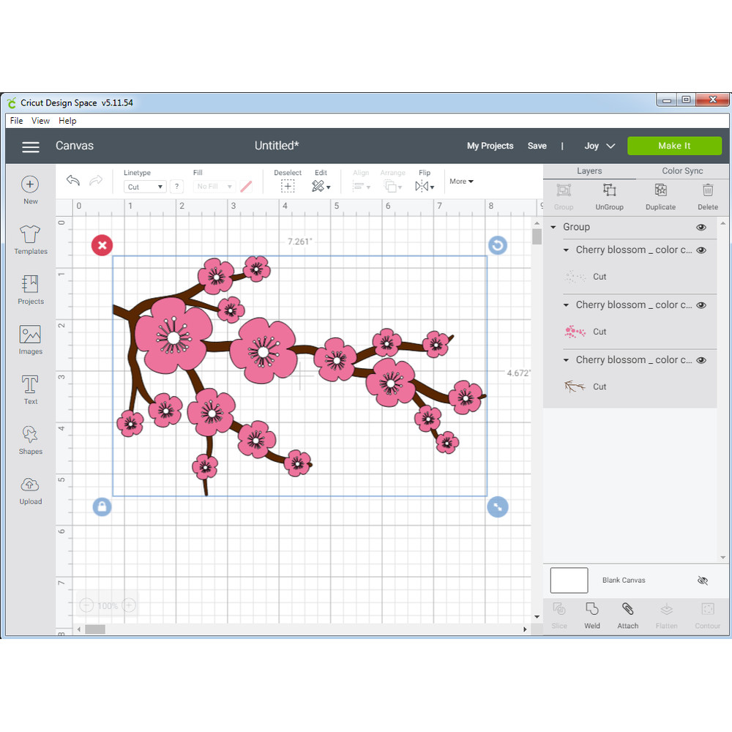Toggle the aspect ratio lock handle

(x=102, y=507)
